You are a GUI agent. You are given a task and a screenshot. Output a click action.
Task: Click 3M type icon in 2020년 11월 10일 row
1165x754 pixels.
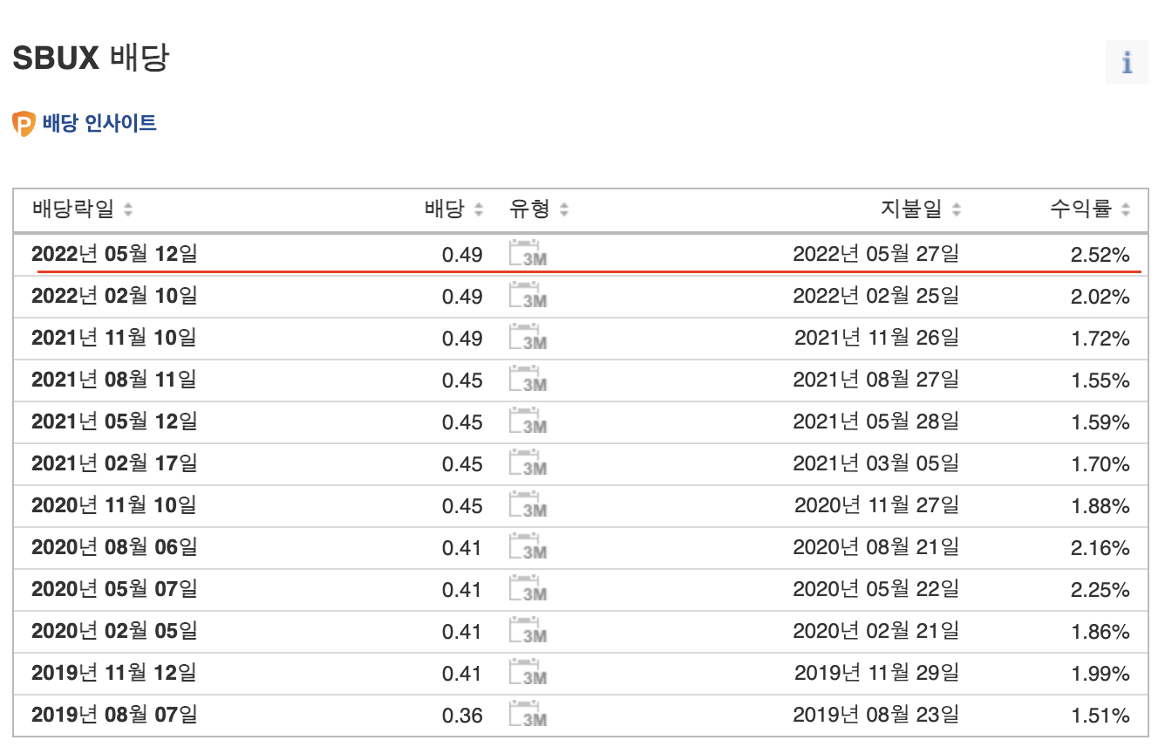pos(528,505)
